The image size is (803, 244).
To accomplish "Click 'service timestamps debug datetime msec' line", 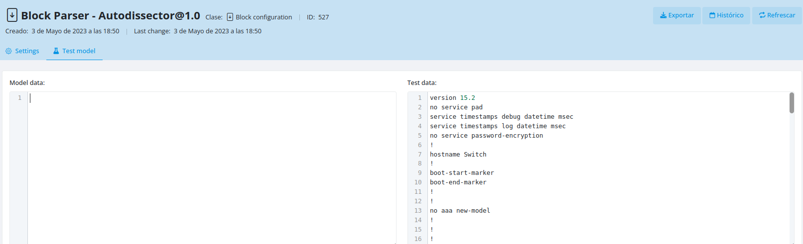I will pyautogui.click(x=501, y=117).
